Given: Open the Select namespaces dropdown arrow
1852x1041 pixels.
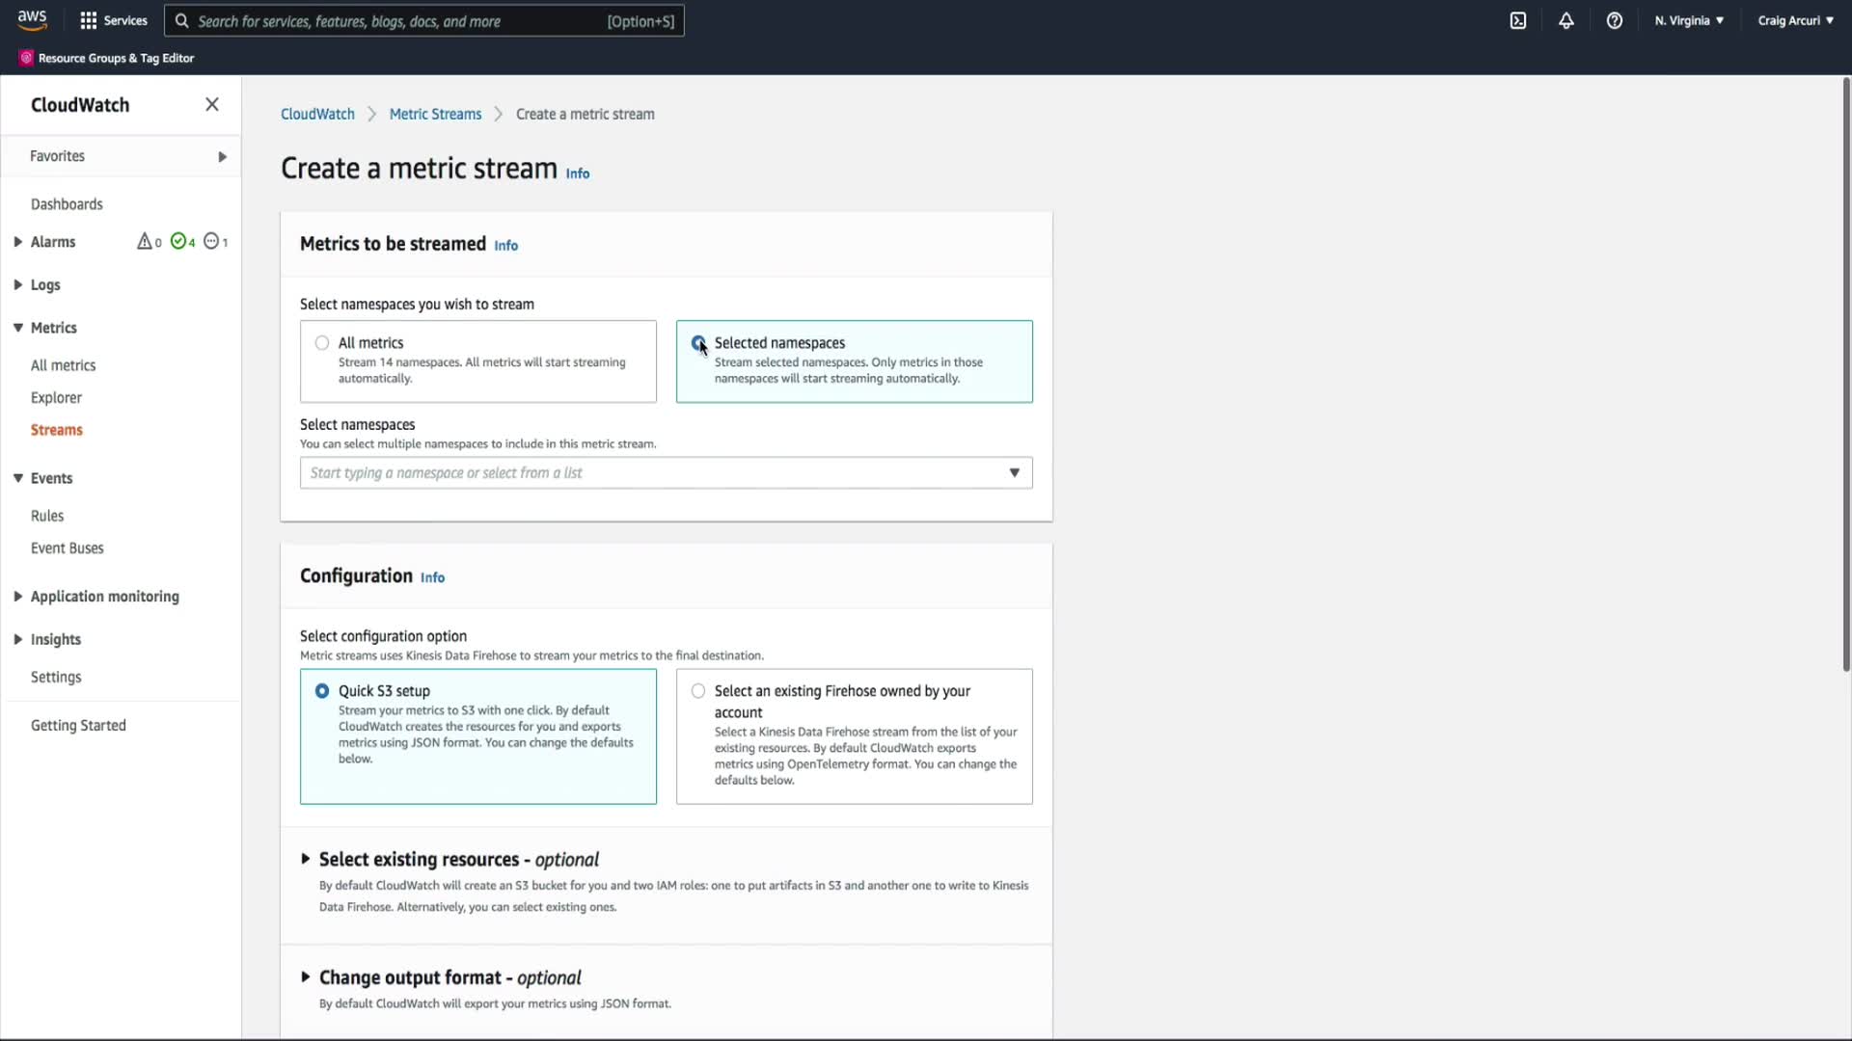Looking at the screenshot, I should 1014,472.
